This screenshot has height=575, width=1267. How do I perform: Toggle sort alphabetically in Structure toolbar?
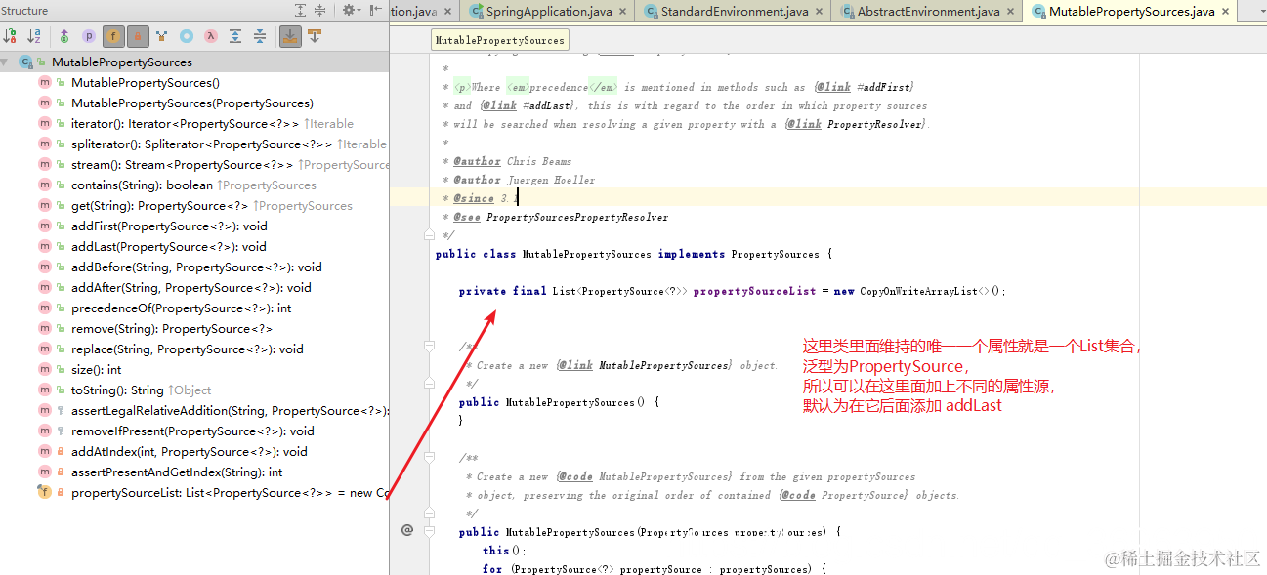(34, 36)
